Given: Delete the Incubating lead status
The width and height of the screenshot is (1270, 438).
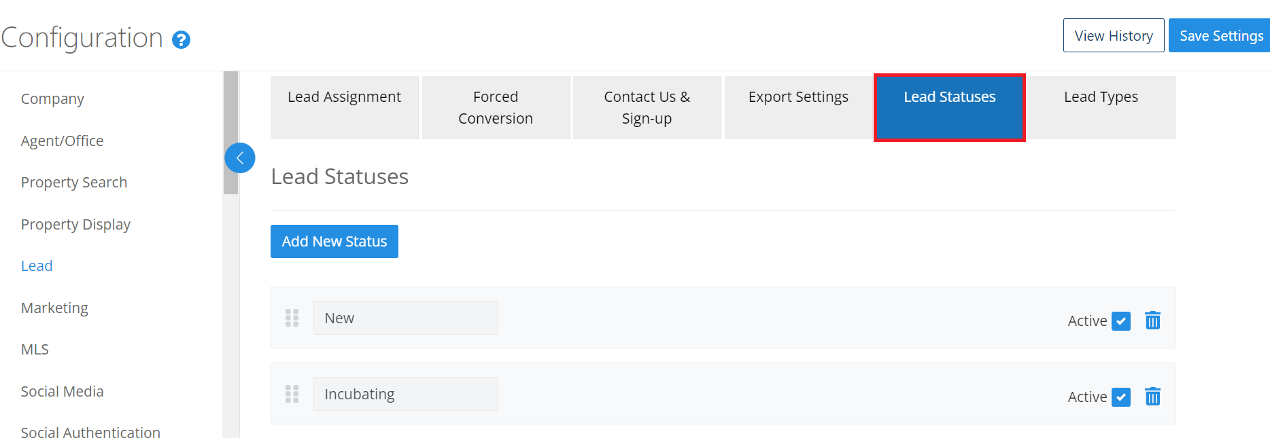Looking at the screenshot, I should coord(1152,397).
